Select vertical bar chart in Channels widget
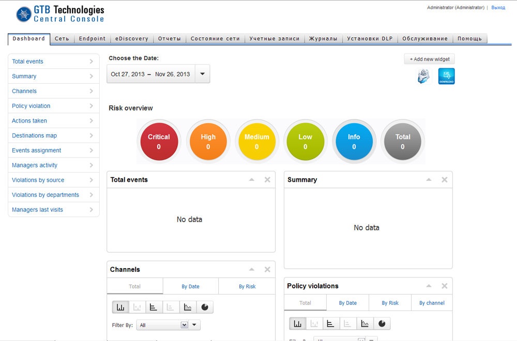This screenshot has width=517, height=341. point(120,307)
